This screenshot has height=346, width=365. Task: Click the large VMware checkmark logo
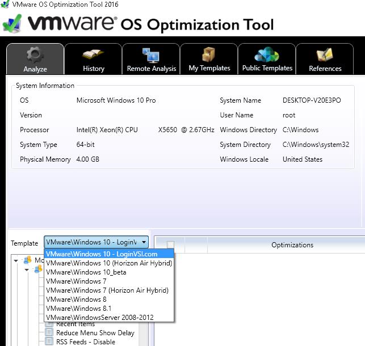[x=12, y=23]
